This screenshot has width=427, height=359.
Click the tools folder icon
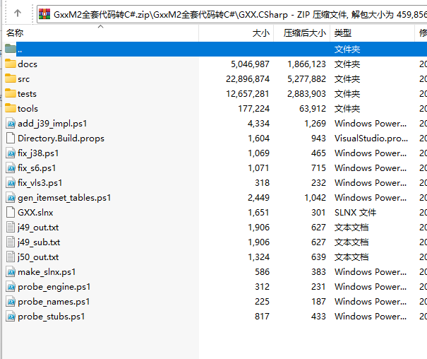[11, 108]
